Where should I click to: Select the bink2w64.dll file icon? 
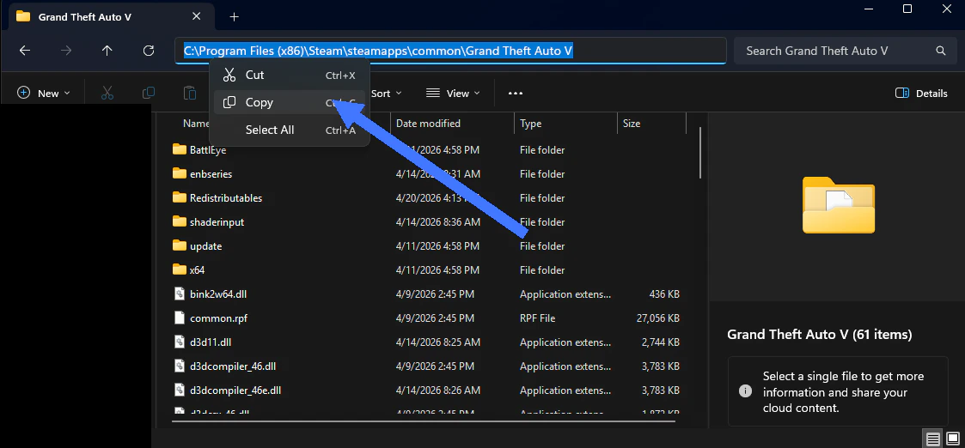point(179,294)
